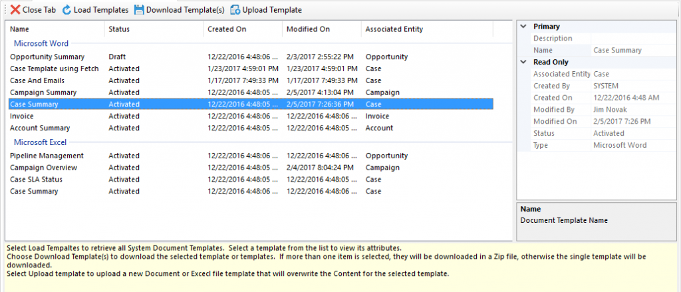Click the Draft status of Opportunity Summary
The image size is (681, 292).
click(117, 57)
